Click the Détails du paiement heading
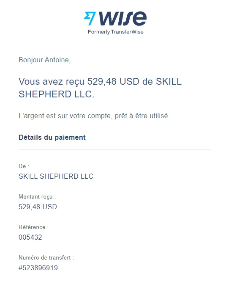The width and height of the screenshot is (226, 282). pyautogui.click(x=52, y=138)
